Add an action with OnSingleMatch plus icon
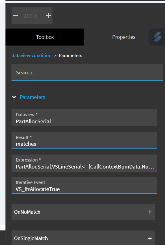 (x=150, y=238)
